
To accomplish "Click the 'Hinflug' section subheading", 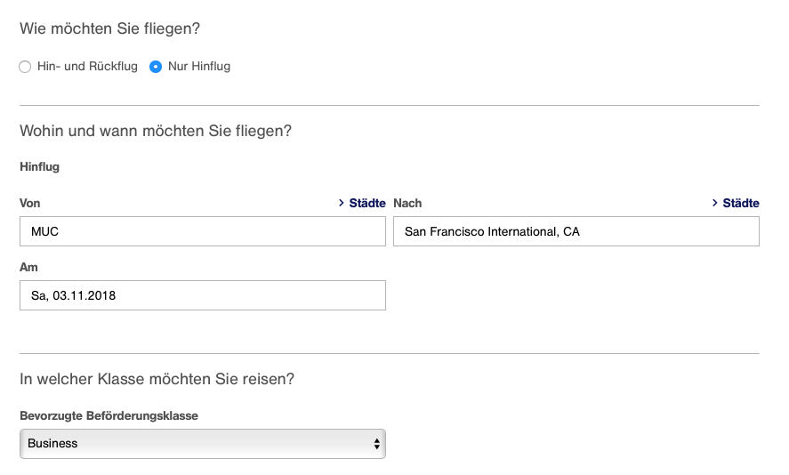I will [39, 167].
